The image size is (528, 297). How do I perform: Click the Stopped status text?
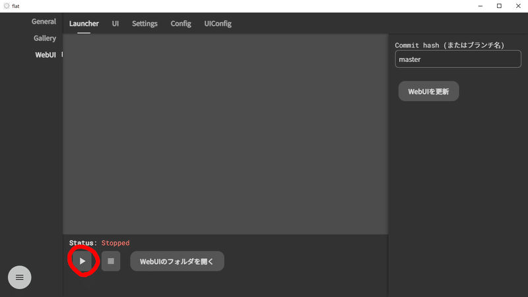(x=115, y=243)
